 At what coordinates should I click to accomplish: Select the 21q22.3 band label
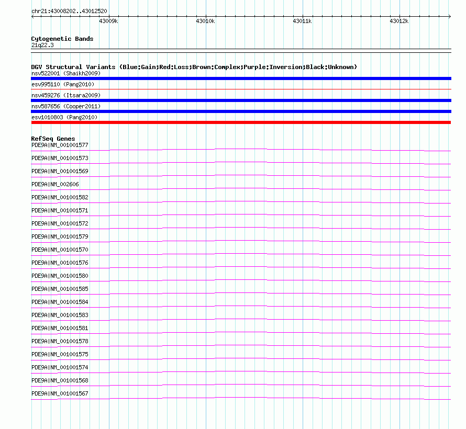coord(42,45)
